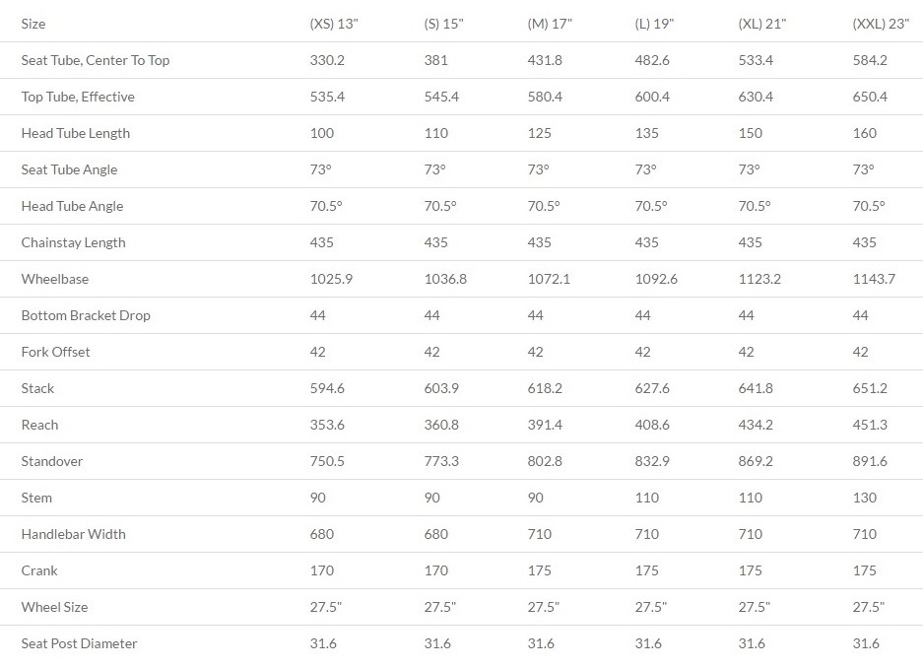Screen dimensions: 923x668
Task: Click the Standover row label
Action: (x=52, y=461)
